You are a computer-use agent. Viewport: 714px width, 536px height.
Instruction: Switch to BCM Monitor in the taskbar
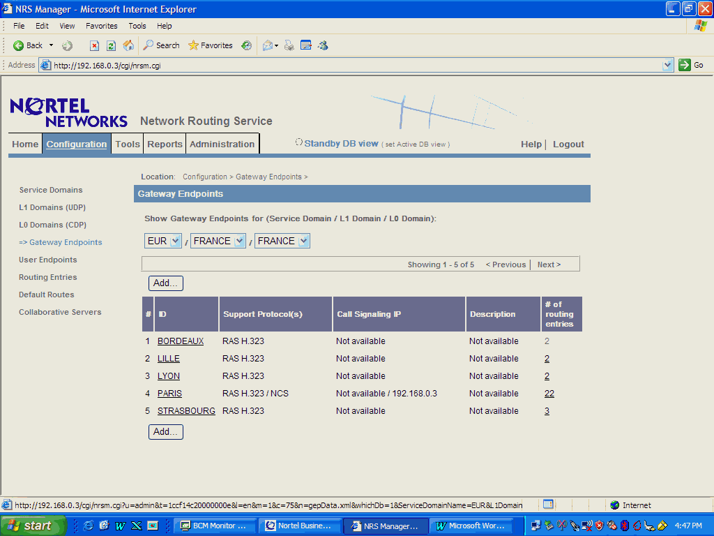(214, 526)
